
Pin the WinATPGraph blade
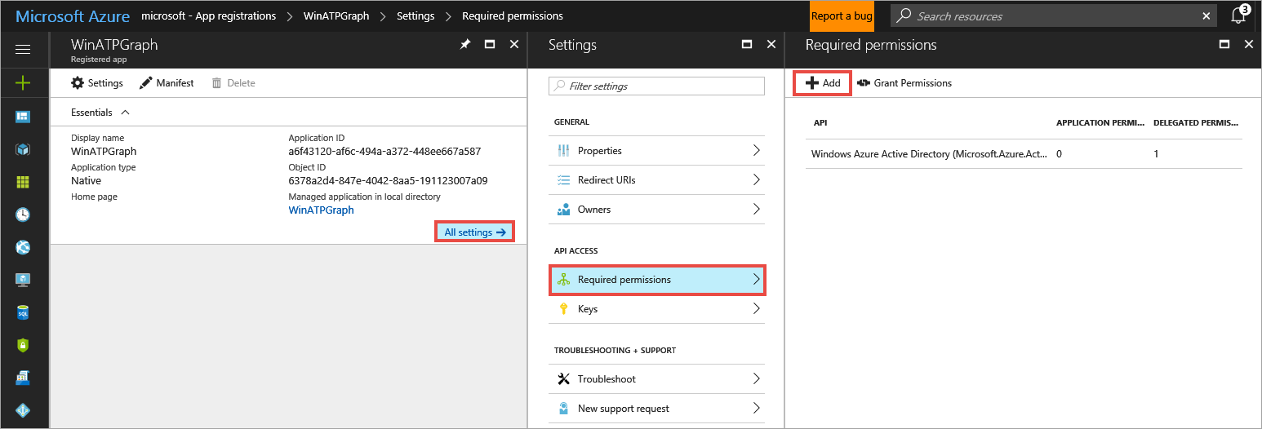tap(465, 45)
